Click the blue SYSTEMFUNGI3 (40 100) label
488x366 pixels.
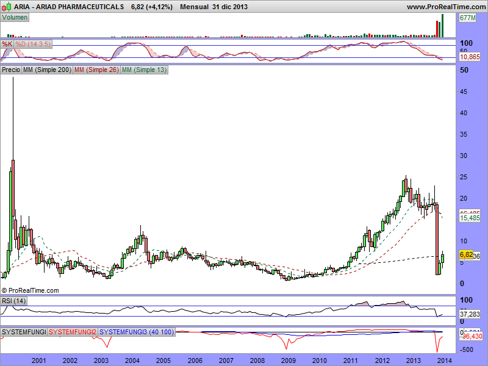[x=137, y=332]
